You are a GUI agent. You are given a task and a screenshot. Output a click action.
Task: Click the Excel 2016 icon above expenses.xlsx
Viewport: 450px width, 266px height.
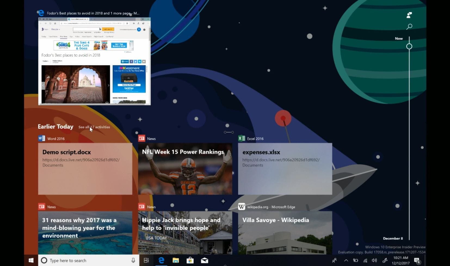(x=242, y=138)
